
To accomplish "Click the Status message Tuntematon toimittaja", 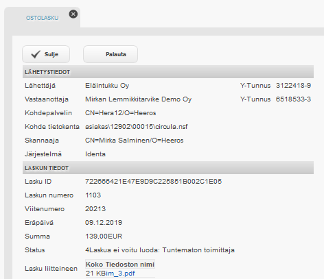I will (198, 250).
